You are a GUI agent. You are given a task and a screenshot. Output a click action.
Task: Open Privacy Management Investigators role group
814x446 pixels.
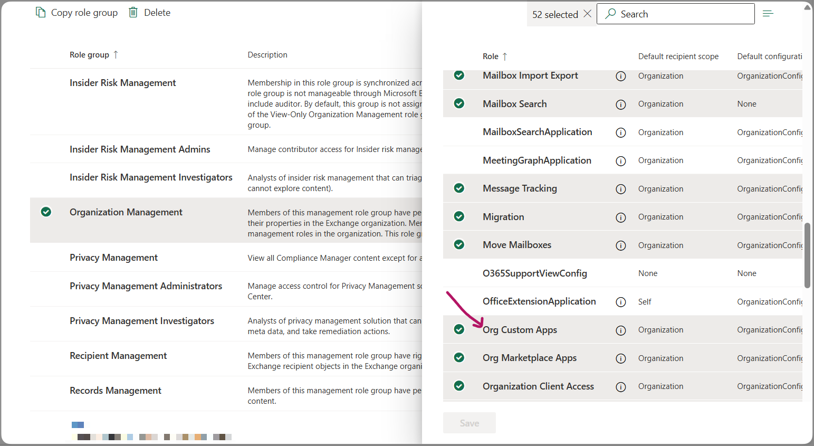pyautogui.click(x=142, y=321)
